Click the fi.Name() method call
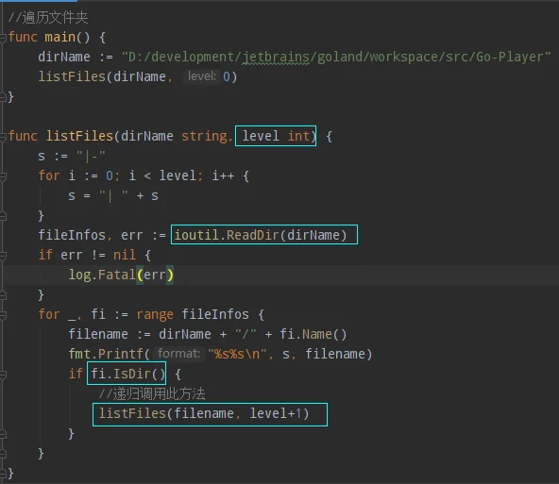559x484 pixels. tap(313, 334)
